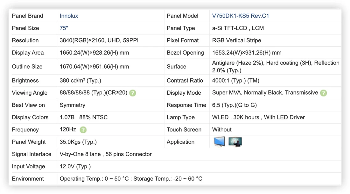Open the Innolux panel brand link
350x194 pixels.
click(69, 16)
